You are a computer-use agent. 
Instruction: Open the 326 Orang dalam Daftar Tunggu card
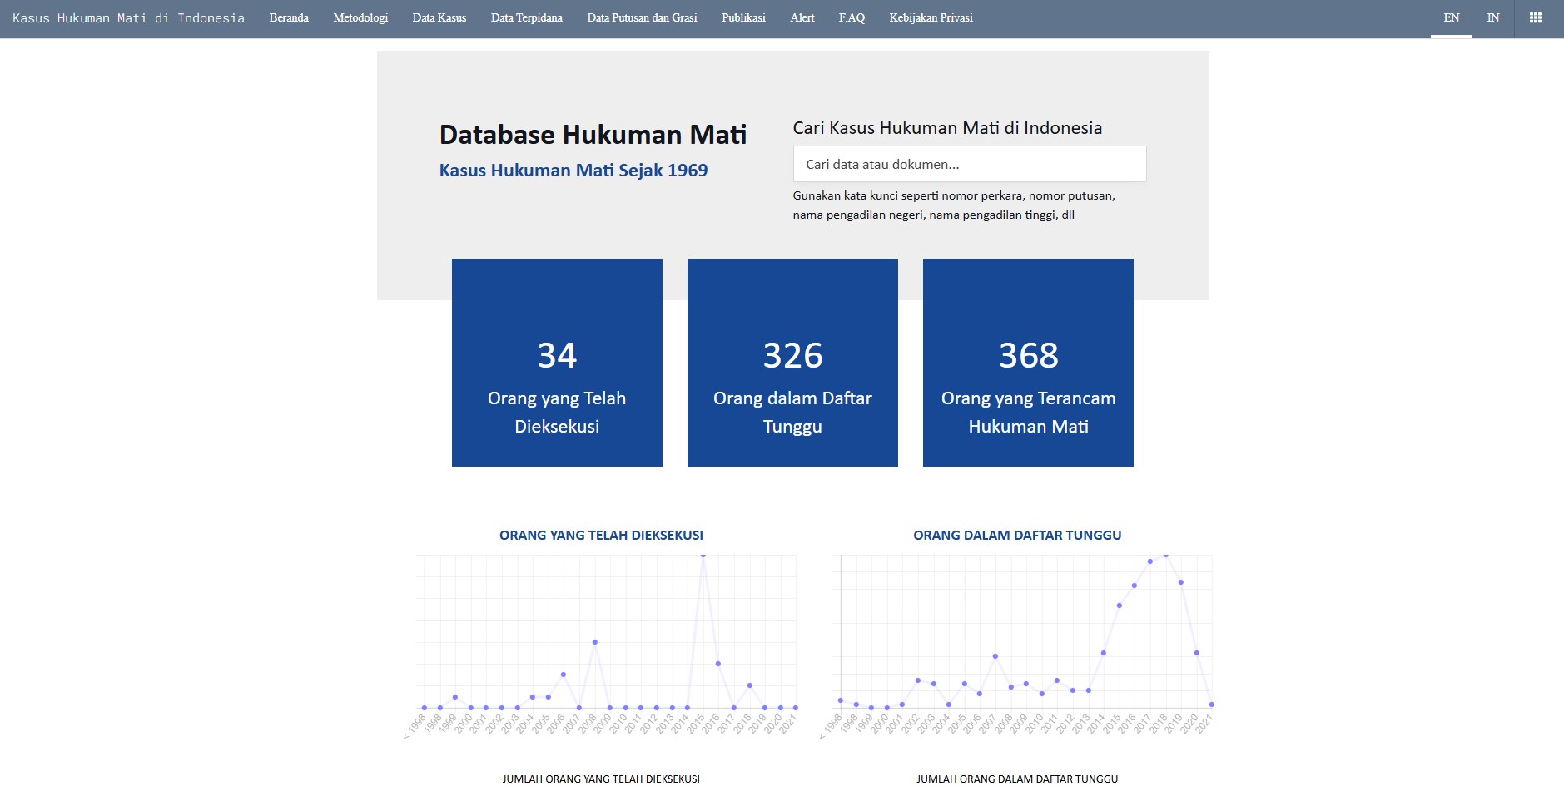point(792,363)
